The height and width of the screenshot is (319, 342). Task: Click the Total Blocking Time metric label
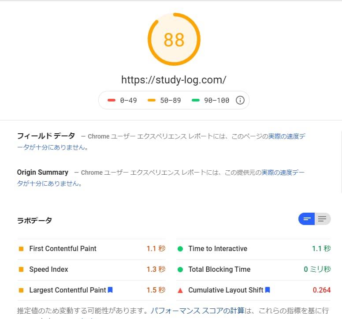pyautogui.click(x=219, y=270)
